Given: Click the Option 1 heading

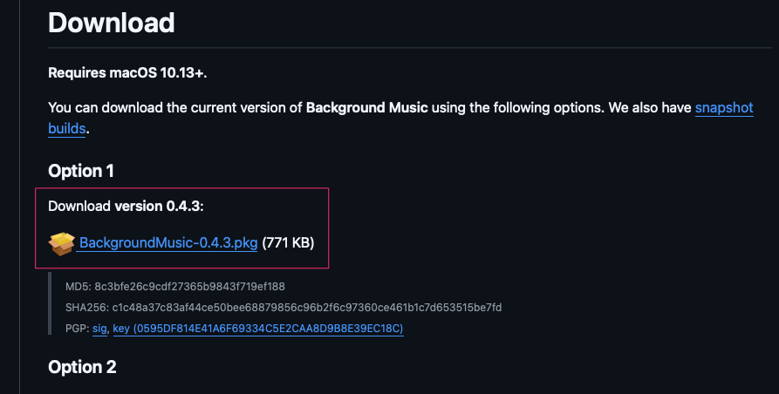Looking at the screenshot, I should pos(81,171).
